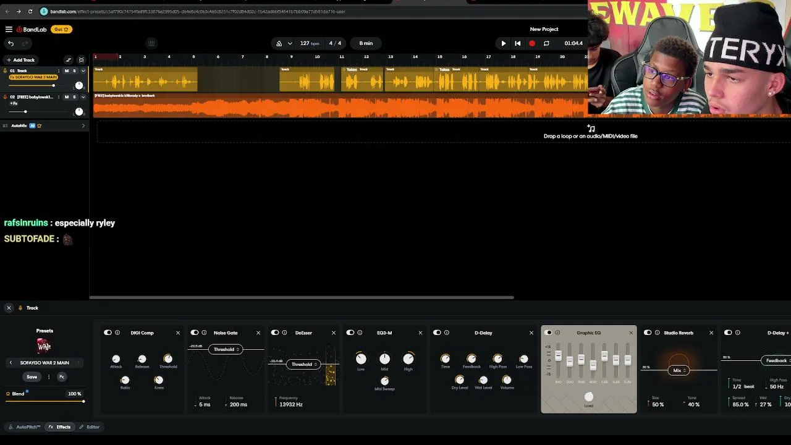This screenshot has width=791, height=445.
Task: Remove the DeEsser effect
Action: [x=334, y=333]
